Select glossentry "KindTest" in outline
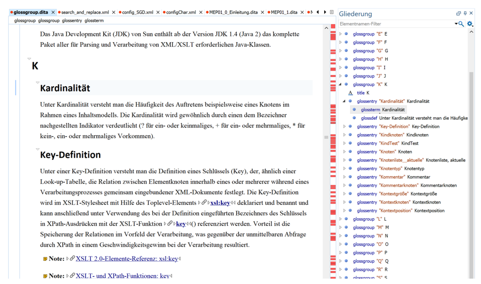The width and height of the screenshot is (481, 284). [x=387, y=143]
